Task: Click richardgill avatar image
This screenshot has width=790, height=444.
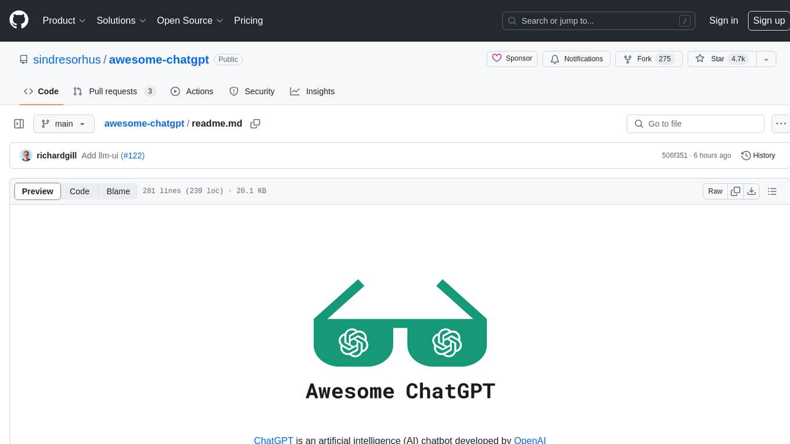Action: pyautogui.click(x=26, y=155)
